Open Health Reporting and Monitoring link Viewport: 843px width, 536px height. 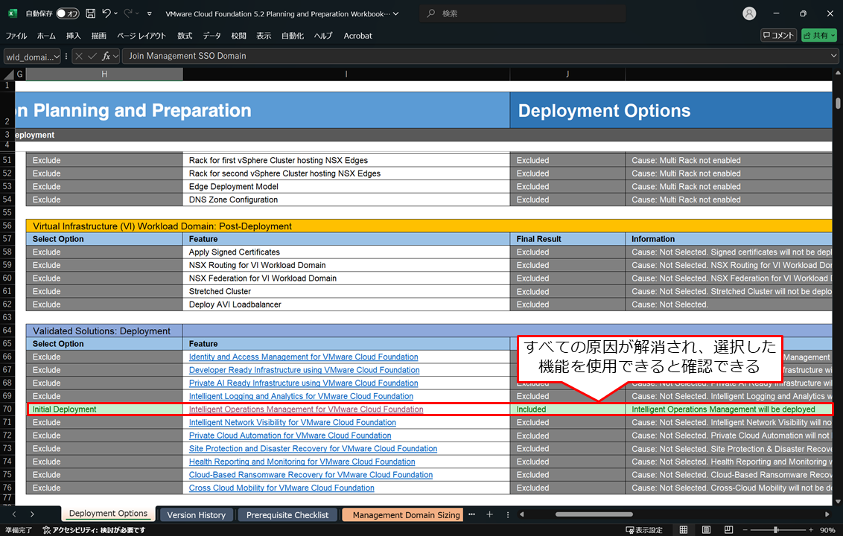302,462
